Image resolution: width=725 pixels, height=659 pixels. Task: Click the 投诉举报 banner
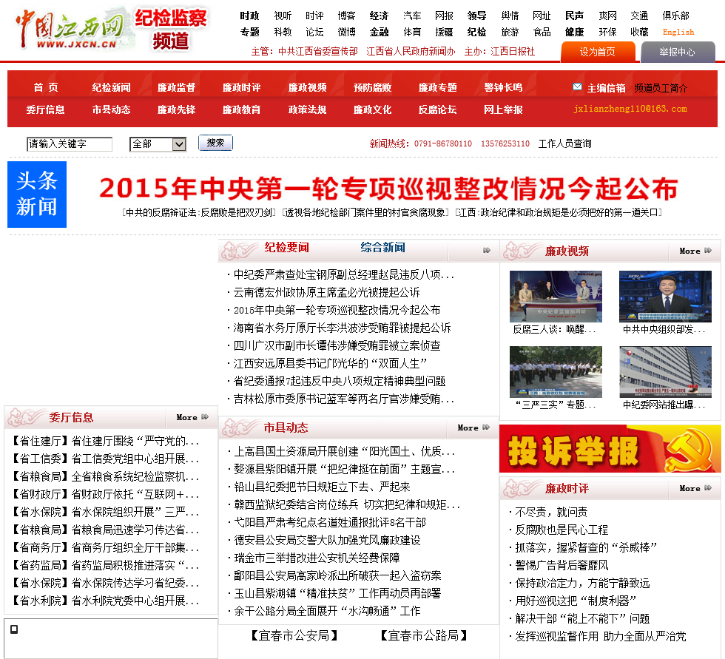[x=610, y=448]
